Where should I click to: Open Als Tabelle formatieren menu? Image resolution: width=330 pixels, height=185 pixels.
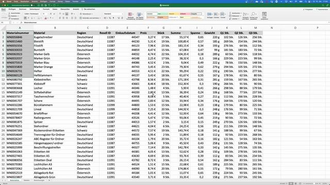pyautogui.click(x=140, y=16)
